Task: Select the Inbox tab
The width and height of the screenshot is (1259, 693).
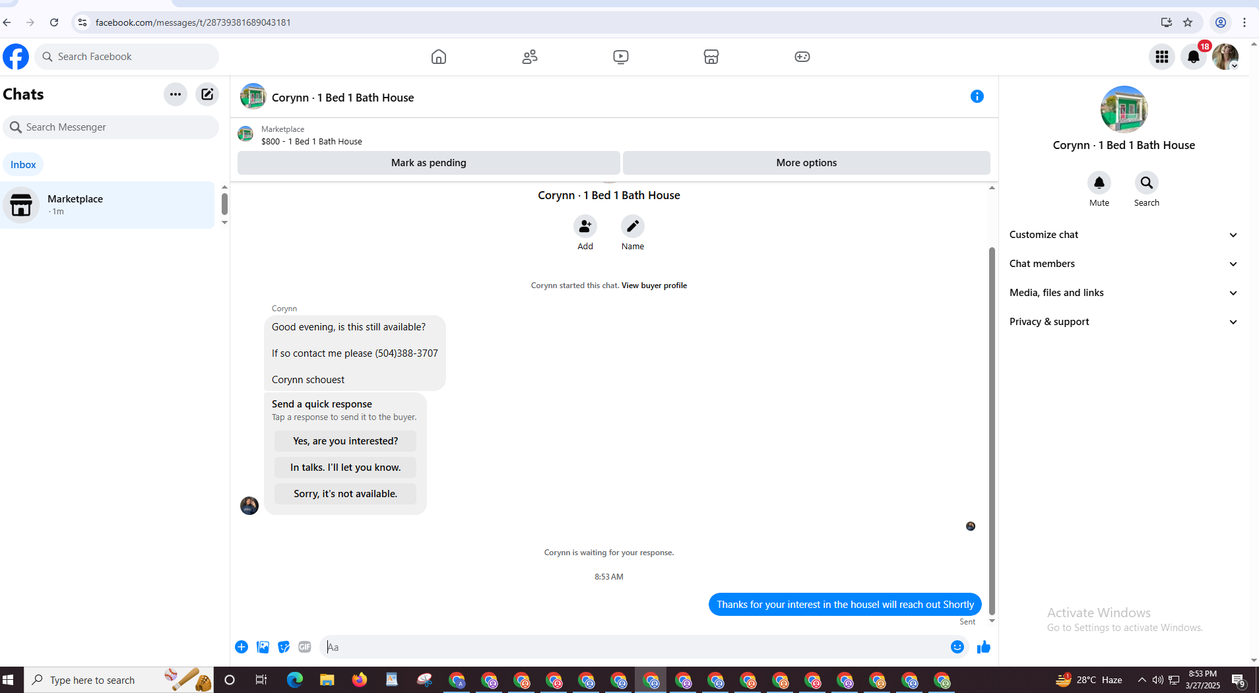Action: point(23,165)
